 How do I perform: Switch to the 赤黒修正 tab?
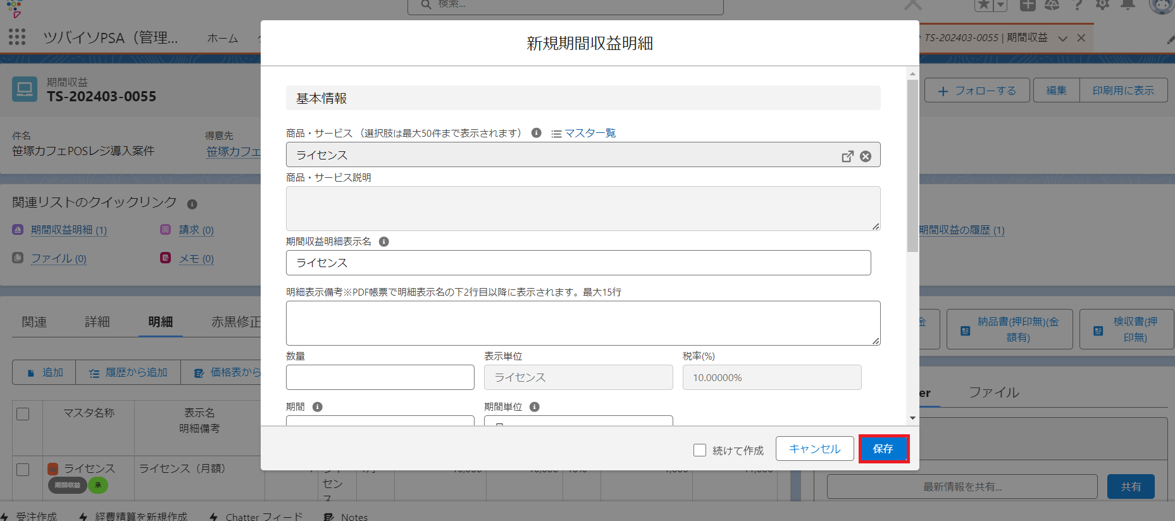pos(235,322)
